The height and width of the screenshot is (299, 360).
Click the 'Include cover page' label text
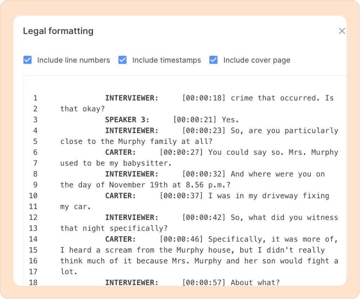tap(257, 60)
